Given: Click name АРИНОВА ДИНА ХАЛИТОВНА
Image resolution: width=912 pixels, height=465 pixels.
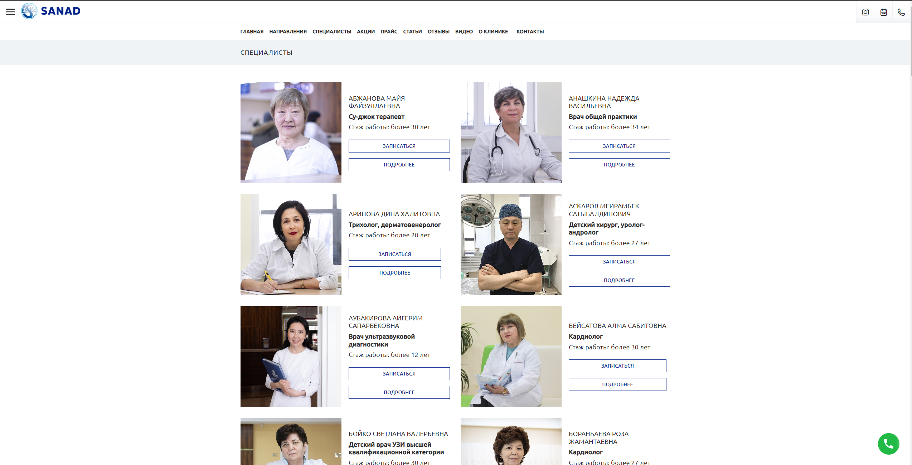Looking at the screenshot, I should (x=394, y=214).
